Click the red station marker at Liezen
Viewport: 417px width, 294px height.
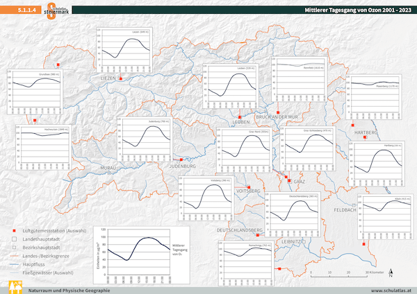click(121, 79)
